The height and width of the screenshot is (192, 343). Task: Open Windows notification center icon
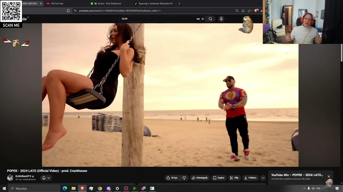coord(337,189)
